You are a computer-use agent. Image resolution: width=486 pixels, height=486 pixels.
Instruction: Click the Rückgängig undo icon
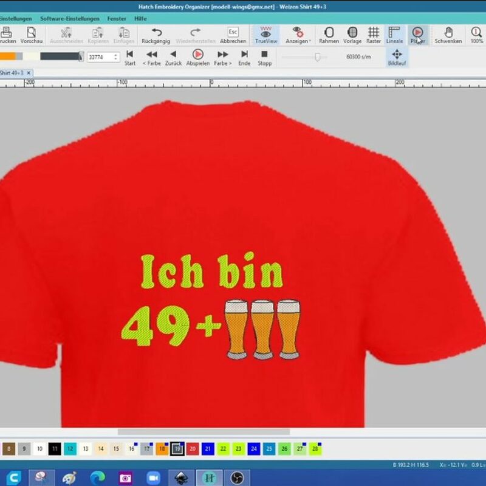(x=156, y=32)
